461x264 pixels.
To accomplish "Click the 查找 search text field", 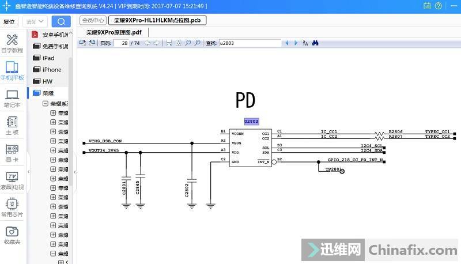I will click(250, 43).
